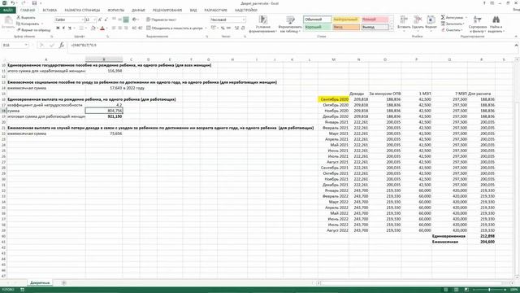Expand Name Box dropdown arrow
This screenshot has height=293, width=520.
(26, 45)
